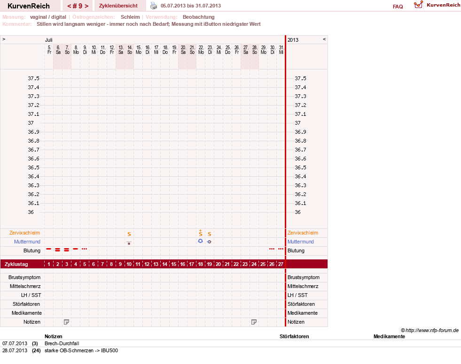Viewport: 461px width, 364px height.
Task: Click the date header 31. Mi
Action: point(281,50)
